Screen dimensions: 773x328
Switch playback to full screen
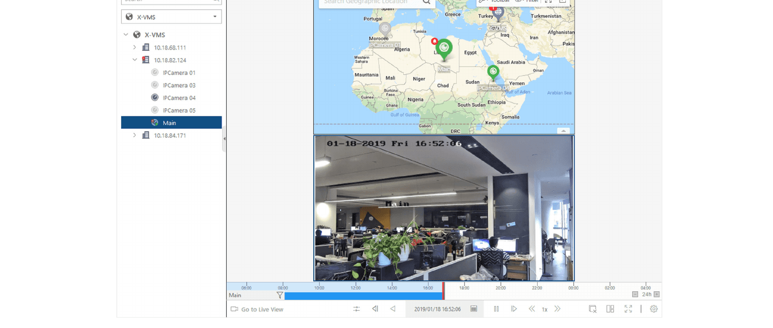coord(628,309)
